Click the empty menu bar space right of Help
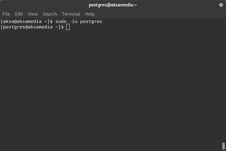The image size is (226, 151). coord(159,14)
